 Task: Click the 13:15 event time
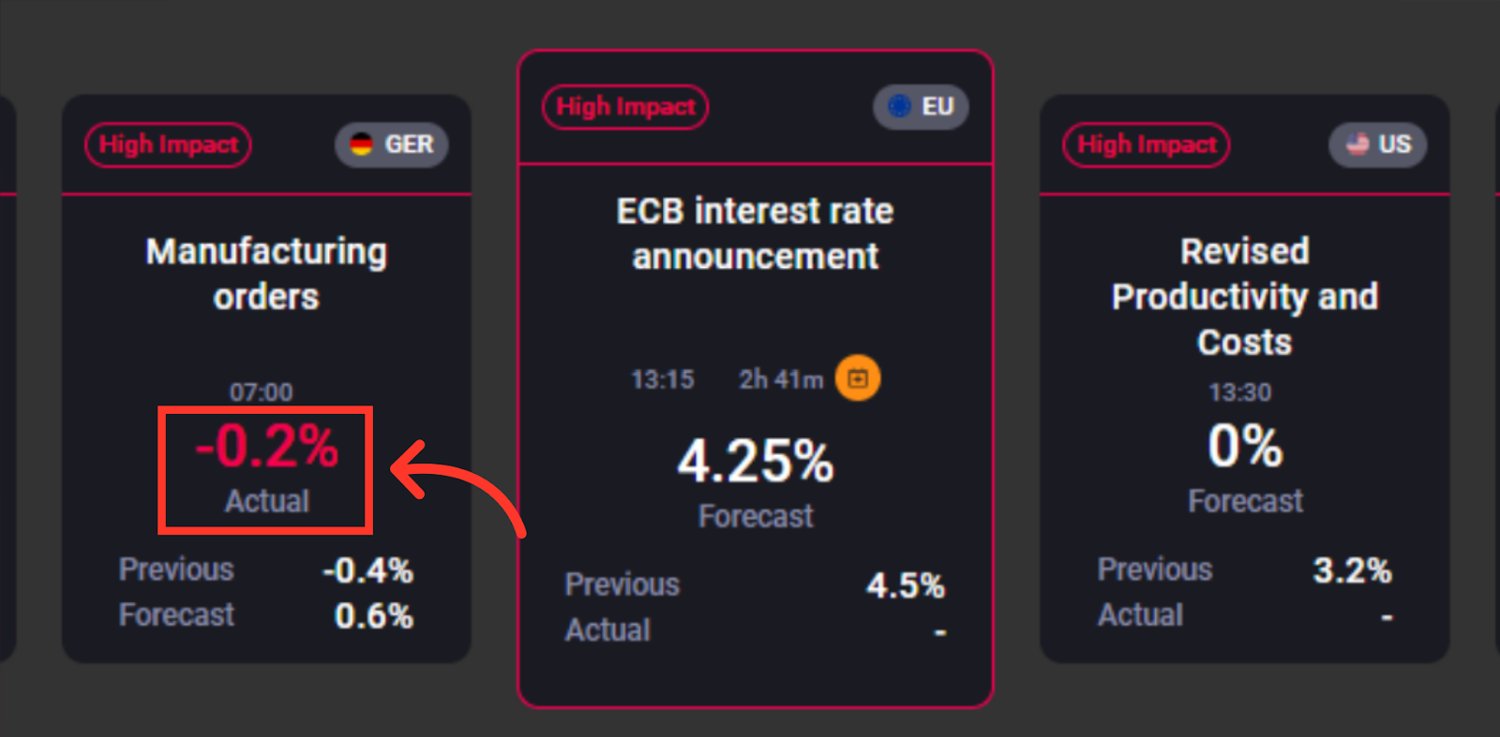[663, 379]
